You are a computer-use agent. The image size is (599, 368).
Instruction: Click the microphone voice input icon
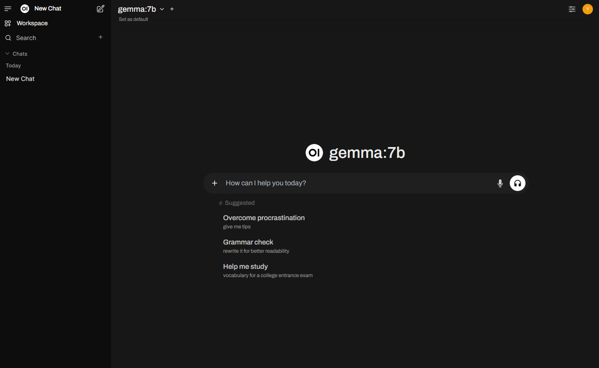(500, 184)
